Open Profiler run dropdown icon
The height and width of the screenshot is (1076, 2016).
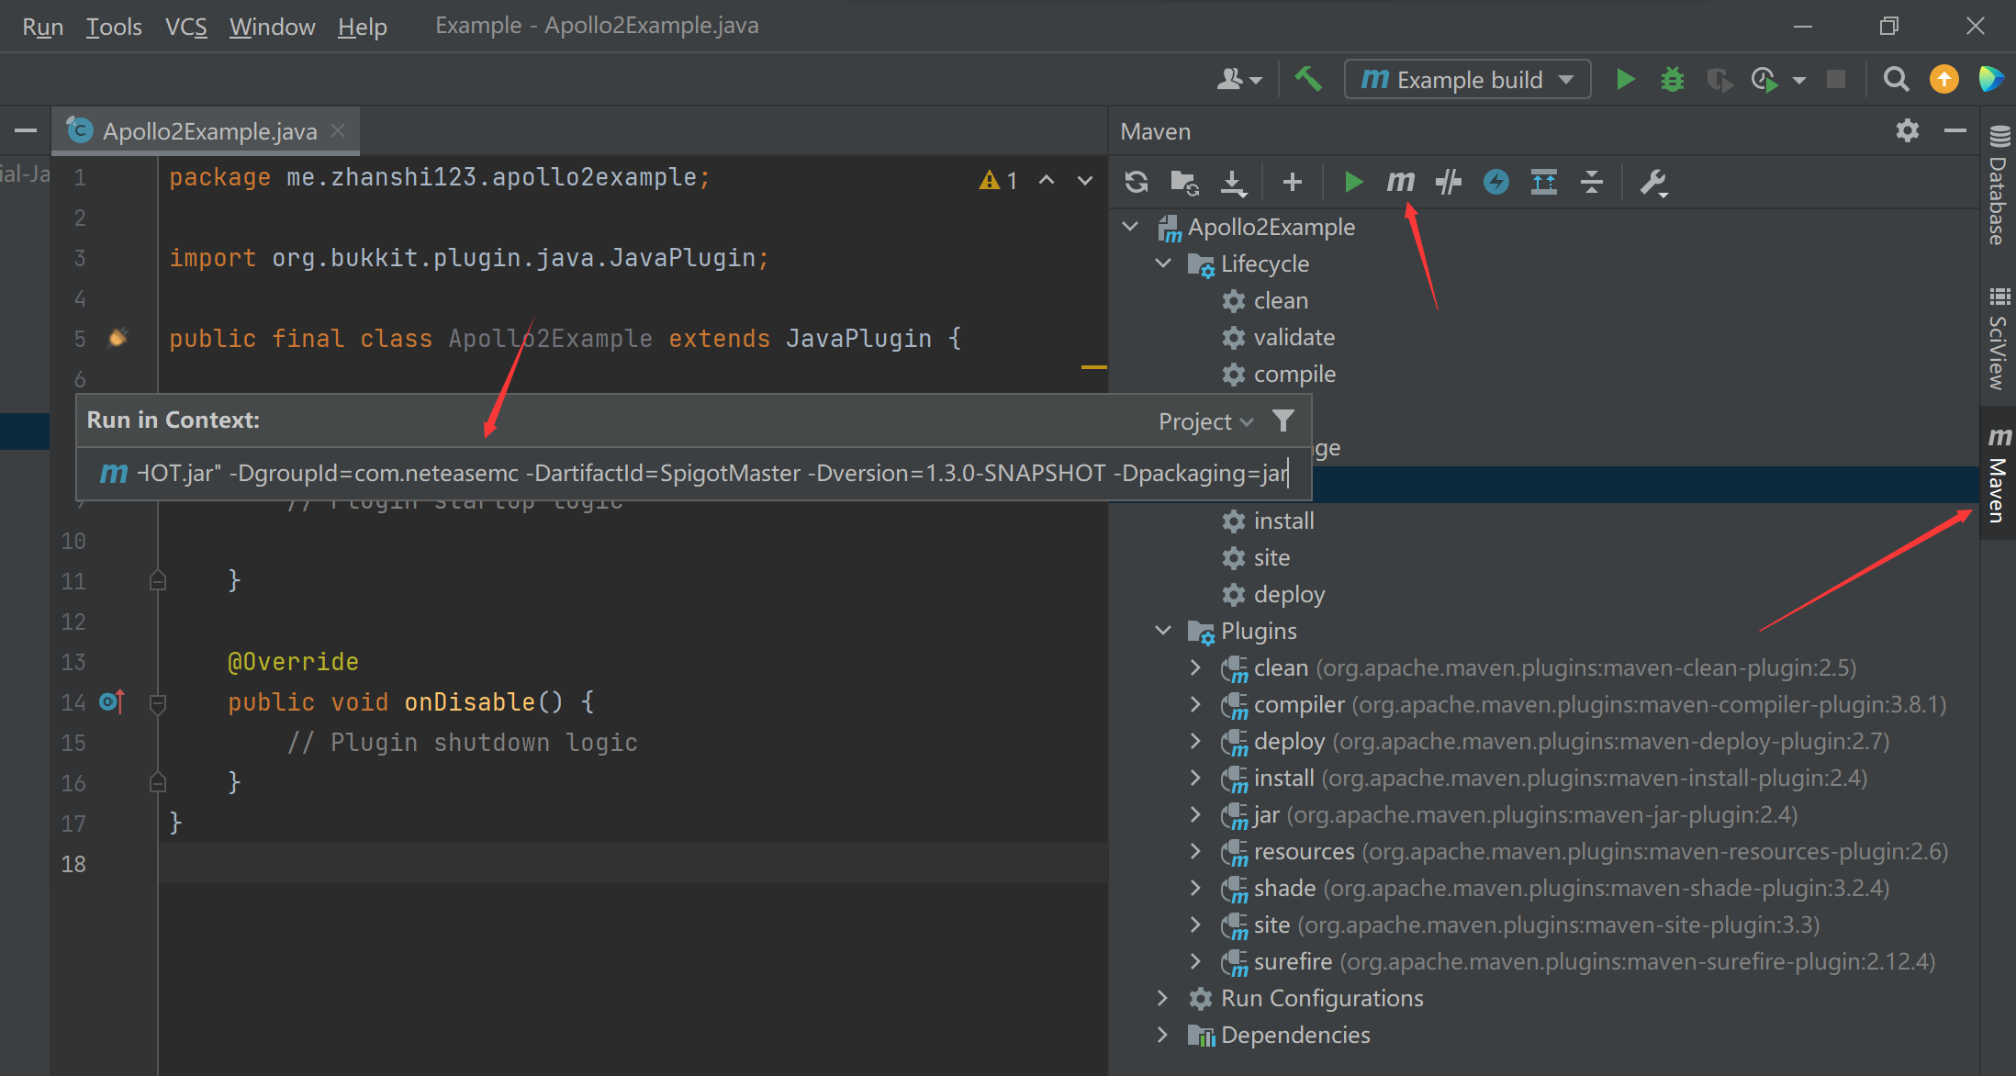click(1798, 81)
